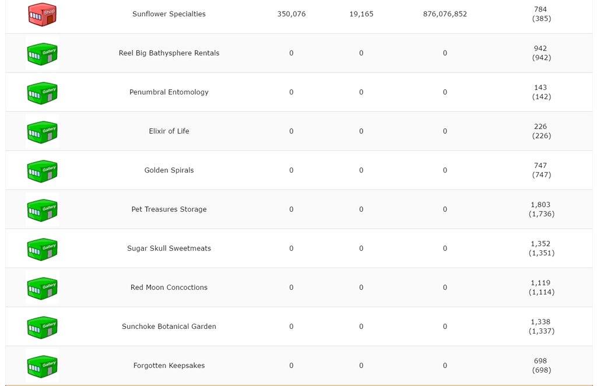
Task: Click the Elixir of Life name
Action: 169,131
